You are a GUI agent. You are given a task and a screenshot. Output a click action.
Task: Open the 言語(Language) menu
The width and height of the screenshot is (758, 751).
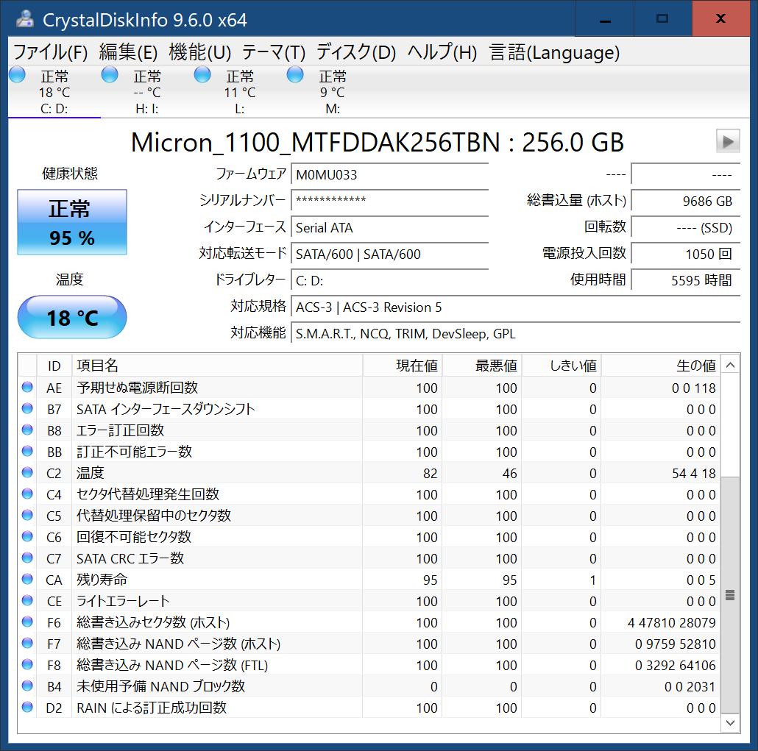[554, 52]
